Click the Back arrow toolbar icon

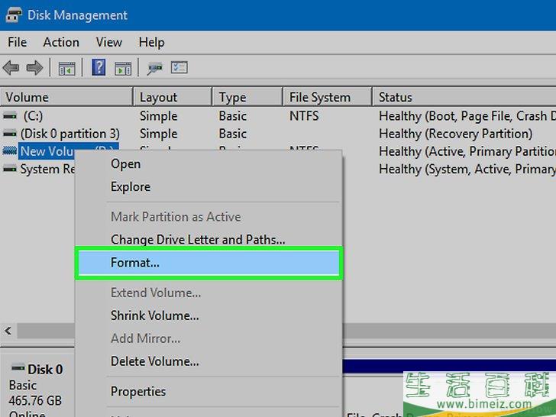[x=11, y=68]
